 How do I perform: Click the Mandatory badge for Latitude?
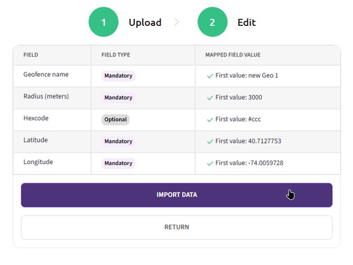tap(118, 142)
